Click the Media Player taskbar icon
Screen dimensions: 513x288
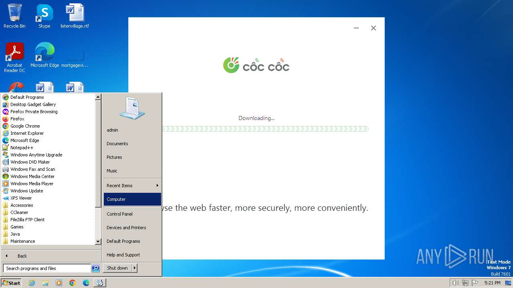coord(59,283)
